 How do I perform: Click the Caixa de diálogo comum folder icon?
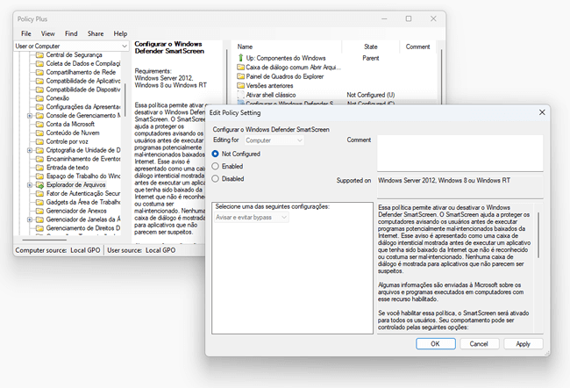tap(240, 68)
